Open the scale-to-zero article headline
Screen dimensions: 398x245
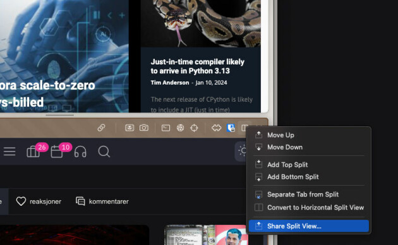click(47, 94)
